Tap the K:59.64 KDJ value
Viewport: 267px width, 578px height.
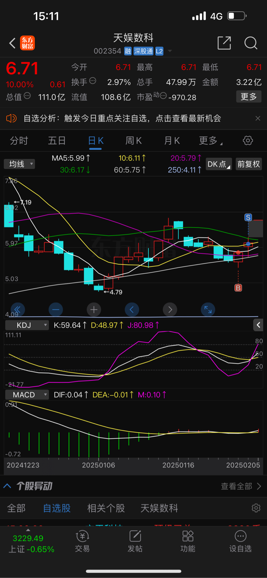coord(70,325)
